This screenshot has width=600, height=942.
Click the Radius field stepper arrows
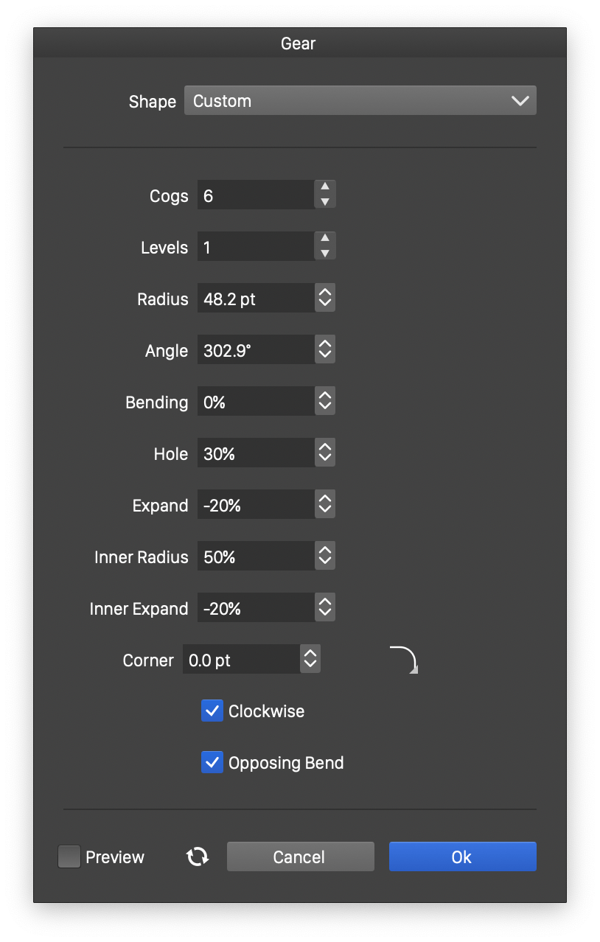click(325, 299)
